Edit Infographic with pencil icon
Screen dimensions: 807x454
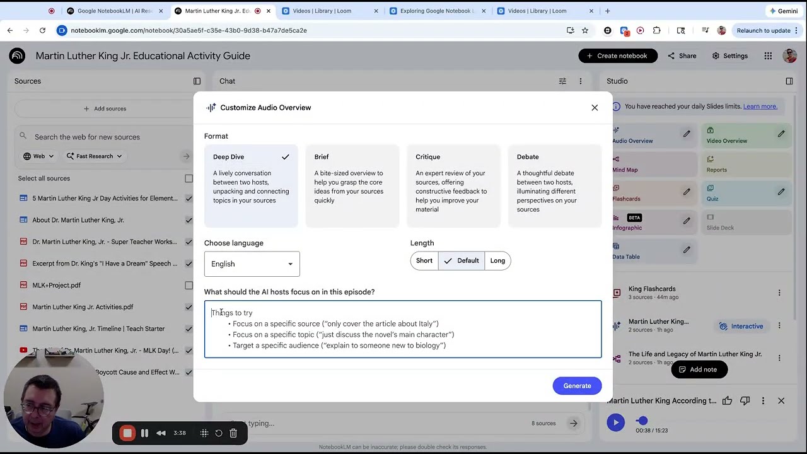tap(687, 221)
